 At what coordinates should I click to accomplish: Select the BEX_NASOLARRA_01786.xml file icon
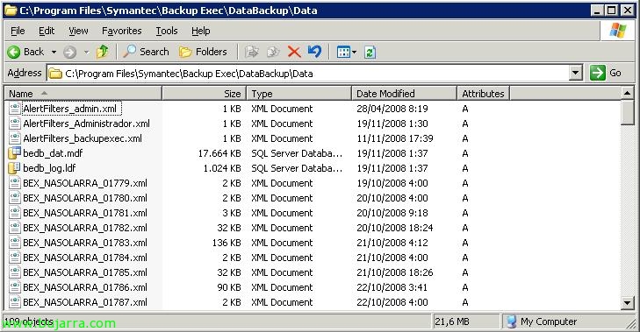click(x=15, y=287)
